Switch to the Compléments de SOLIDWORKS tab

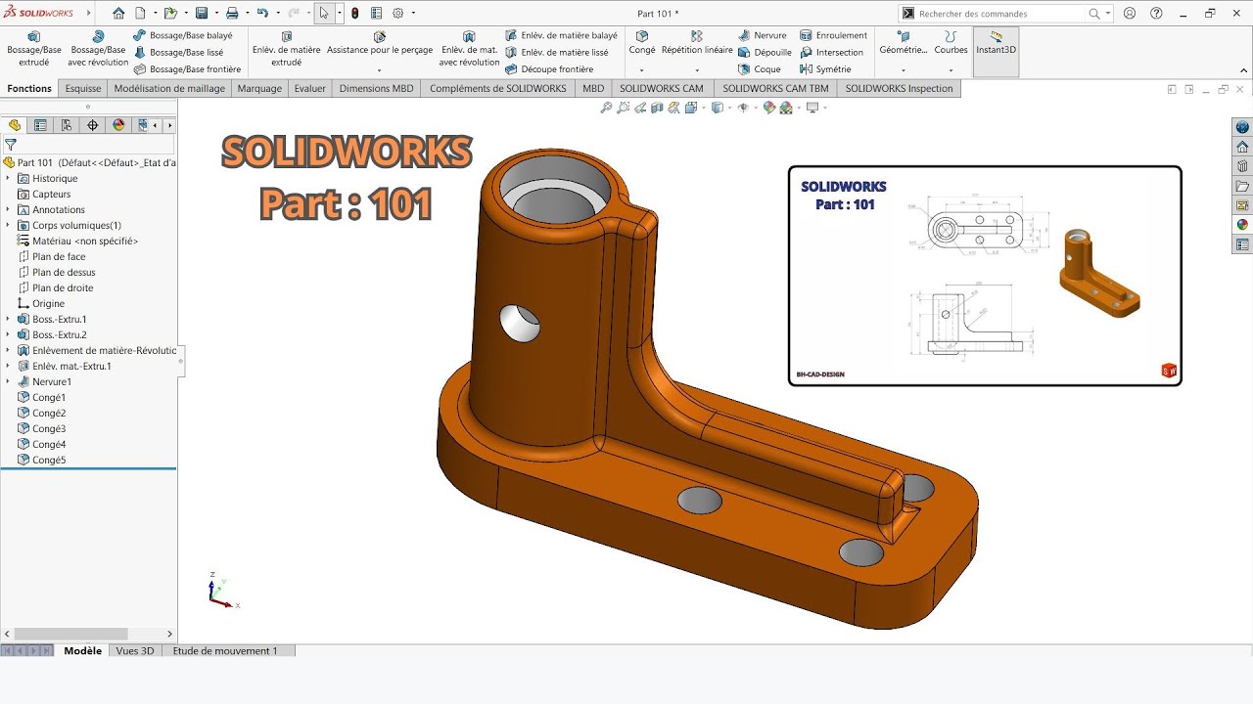pyautogui.click(x=498, y=88)
